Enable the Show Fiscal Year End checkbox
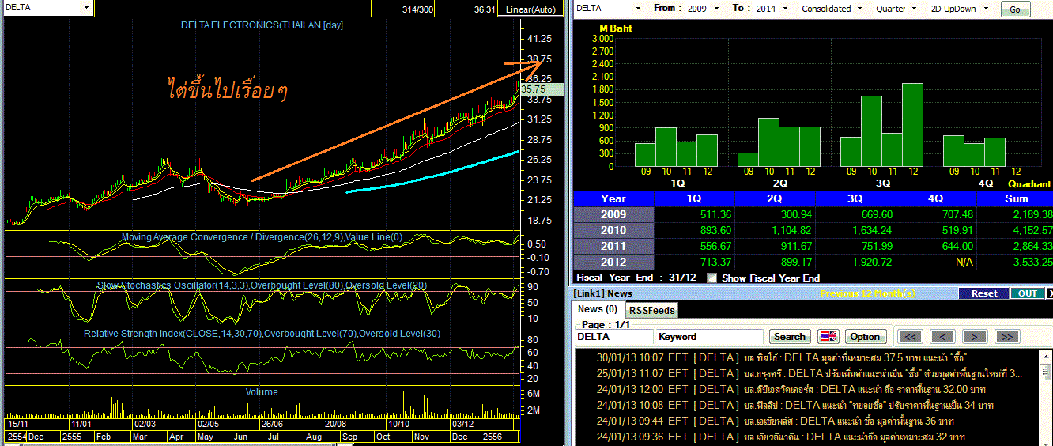Screen dimensions: 1053x446 [x=712, y=278]
